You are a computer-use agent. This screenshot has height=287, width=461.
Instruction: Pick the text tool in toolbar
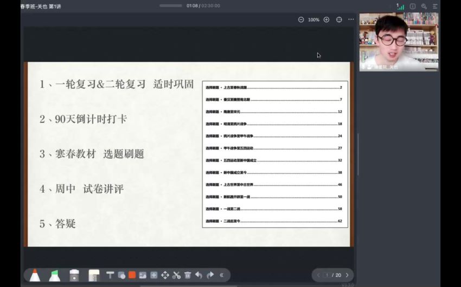pos(110,275)
